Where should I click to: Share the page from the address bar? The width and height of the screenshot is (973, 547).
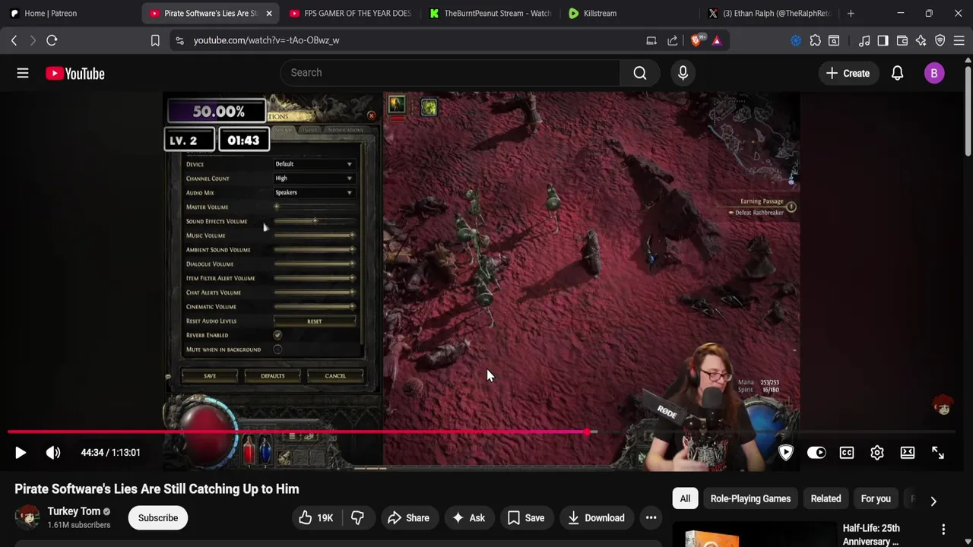pos(673,40)
